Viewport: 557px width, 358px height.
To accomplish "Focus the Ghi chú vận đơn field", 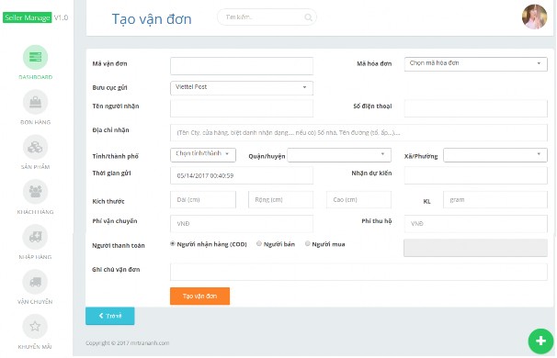I will coord(358,272).
